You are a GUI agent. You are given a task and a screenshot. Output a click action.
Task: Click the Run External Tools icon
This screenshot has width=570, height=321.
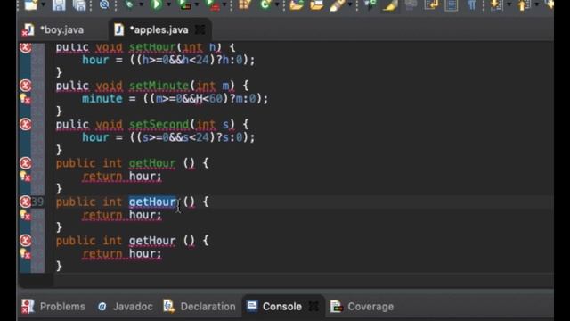[x=212, y=4]
